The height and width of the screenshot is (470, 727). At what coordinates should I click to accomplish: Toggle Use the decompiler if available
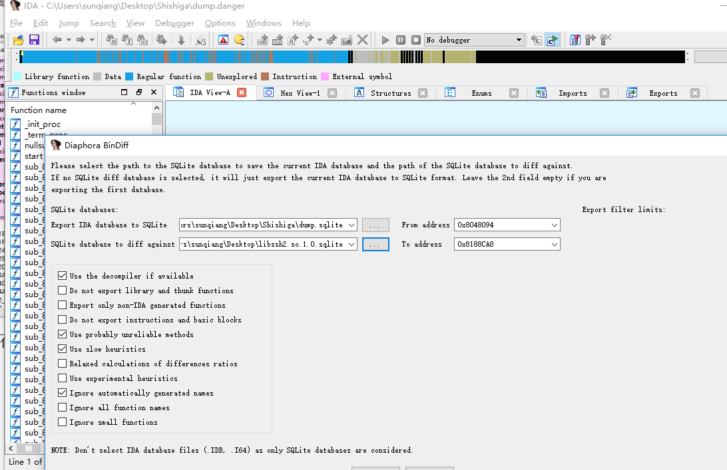pos(62,275)
